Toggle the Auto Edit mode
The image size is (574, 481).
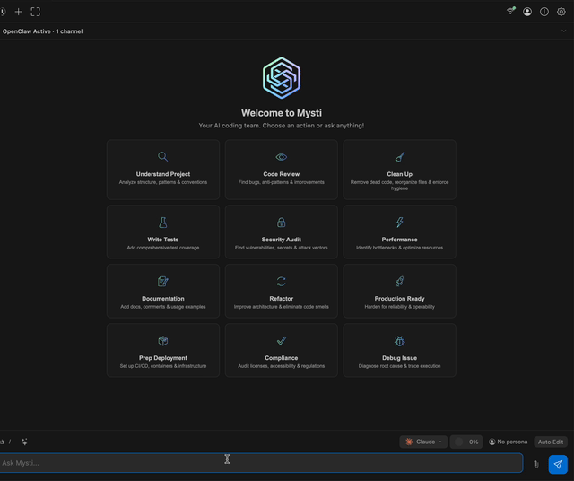click(551, 442)
